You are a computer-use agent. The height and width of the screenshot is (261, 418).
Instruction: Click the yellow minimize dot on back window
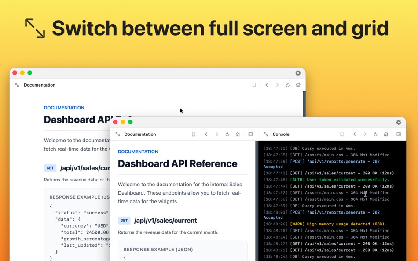(22, 72)
